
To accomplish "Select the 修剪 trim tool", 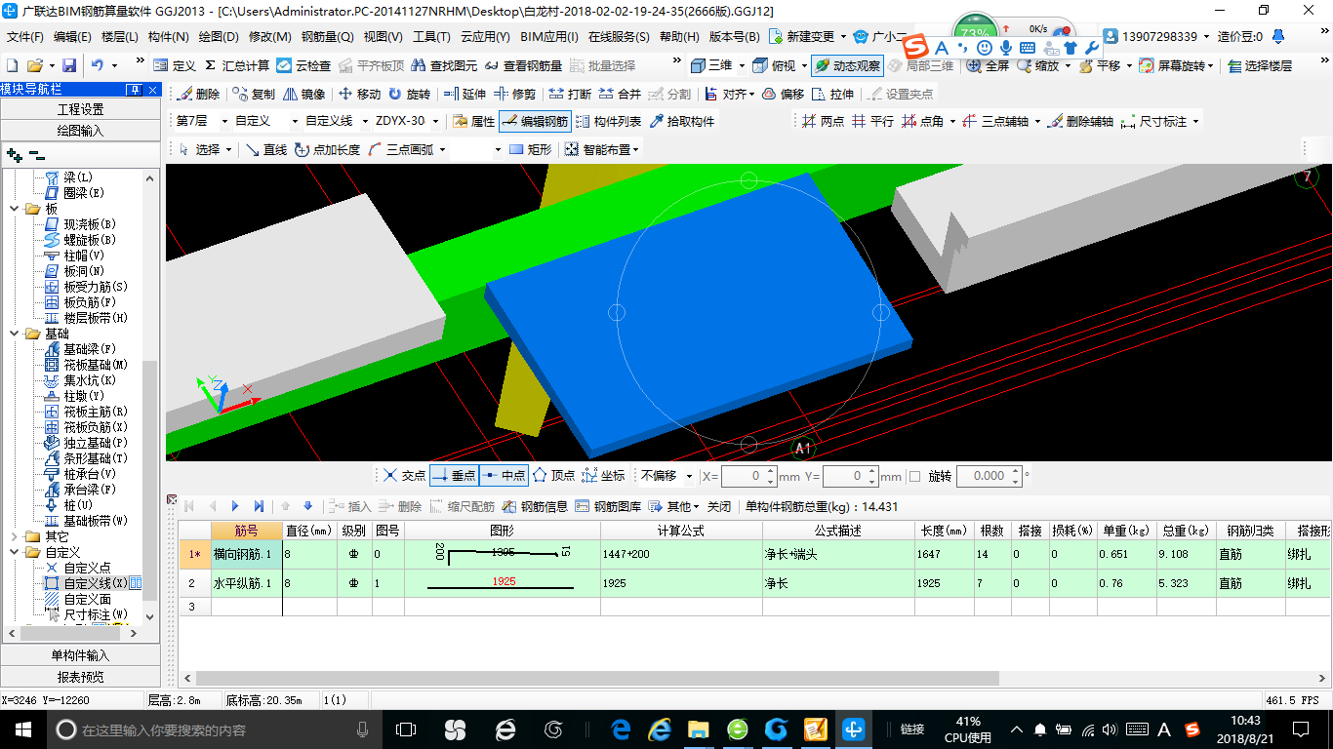I will (514, 94).
